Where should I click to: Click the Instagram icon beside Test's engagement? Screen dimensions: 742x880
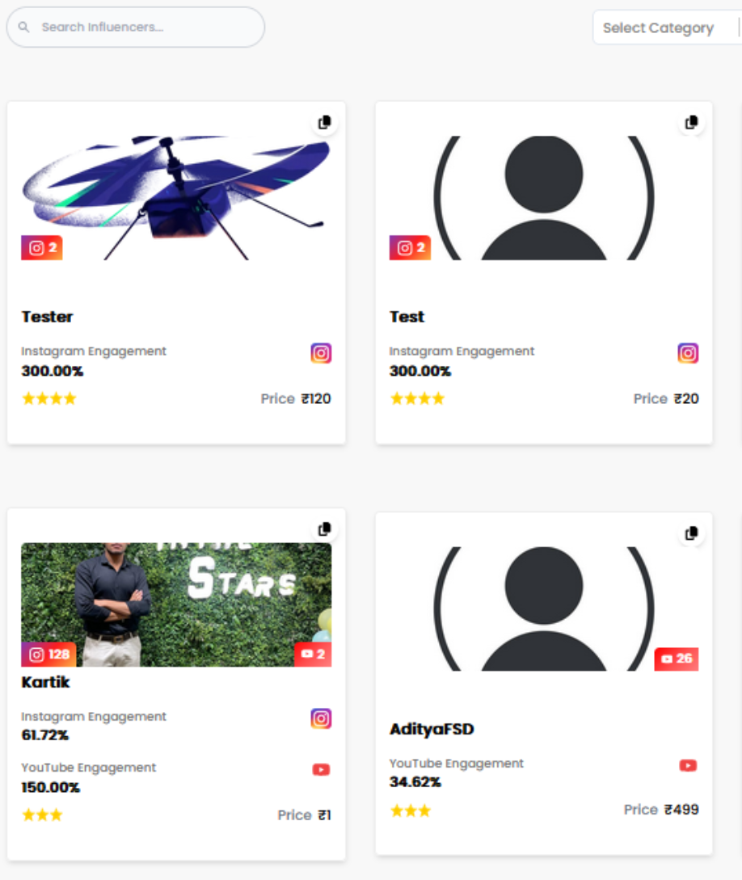click(688, 353)
